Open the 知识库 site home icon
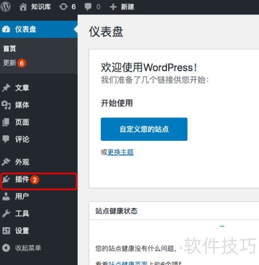Screen dimensions: 259x265 [x=23, y=7]
